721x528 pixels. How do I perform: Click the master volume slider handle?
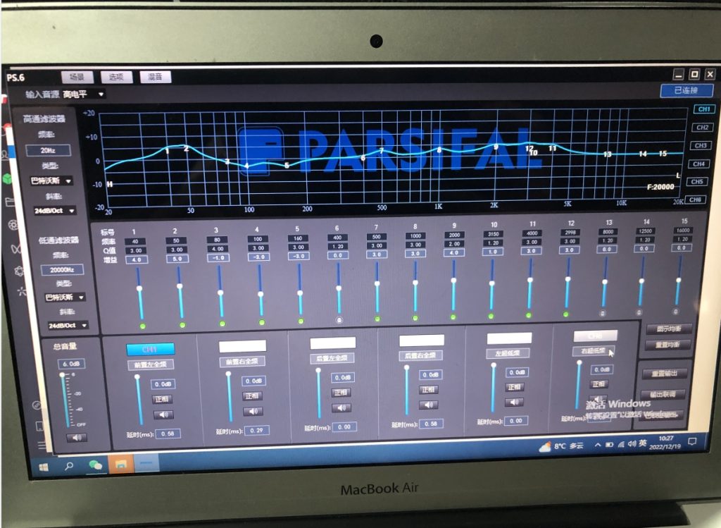pos(63,375)
